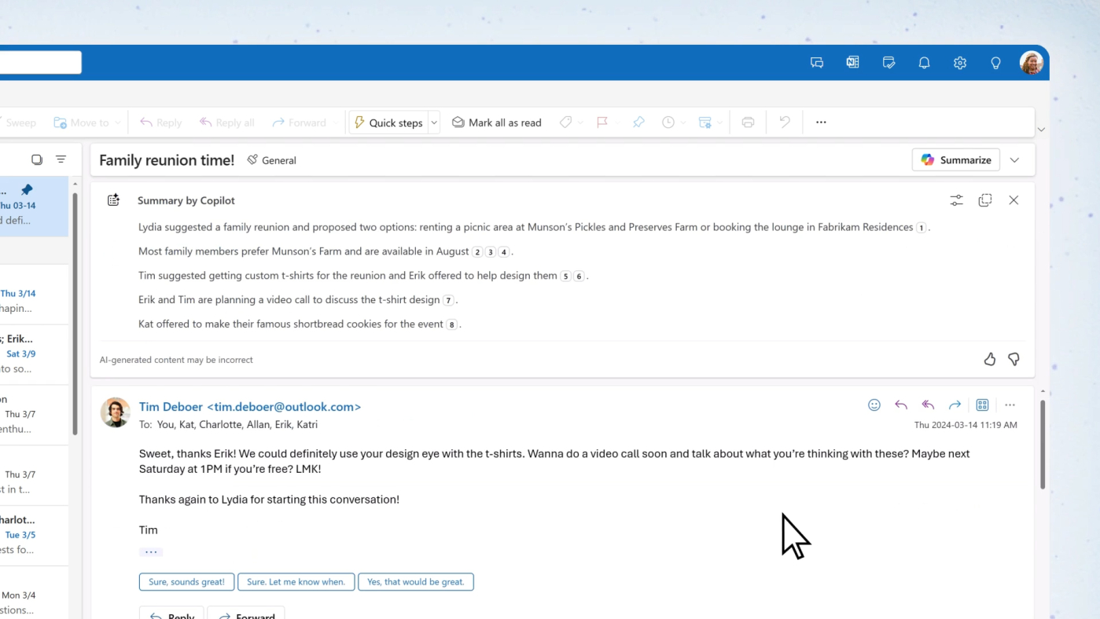Click citation 1 in the summary
This screenshot has height=619, width=1100.
pyautogui.click(x=921, y=228)
